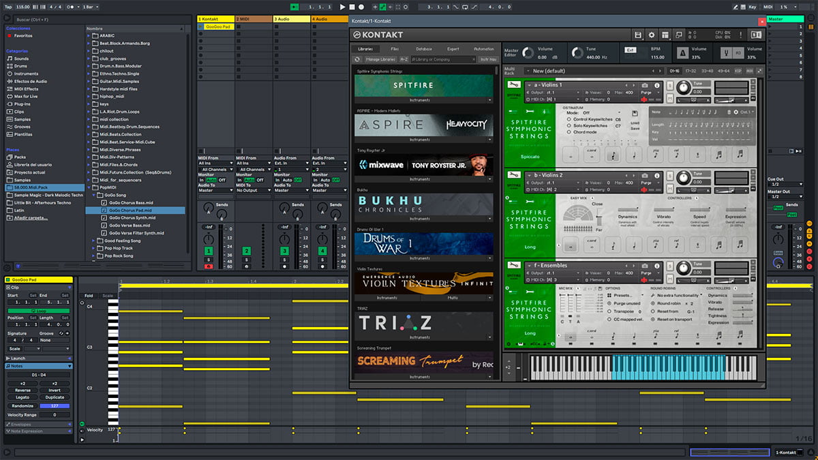Click the Reverse notes button

(22, 390)
